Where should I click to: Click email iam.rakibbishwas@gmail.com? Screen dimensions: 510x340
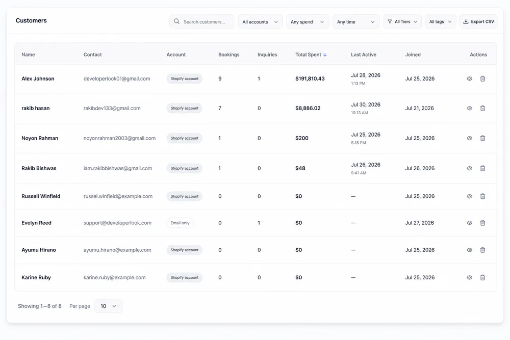pos(118,168)
